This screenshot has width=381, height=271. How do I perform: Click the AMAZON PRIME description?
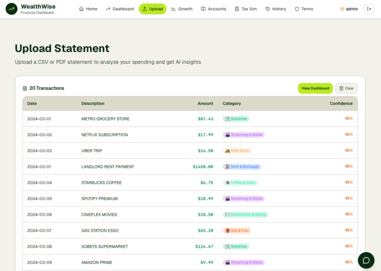pos(97,262)
